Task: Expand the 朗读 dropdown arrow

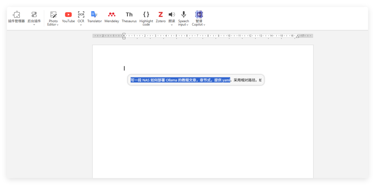Action: (x=172, y=25)
